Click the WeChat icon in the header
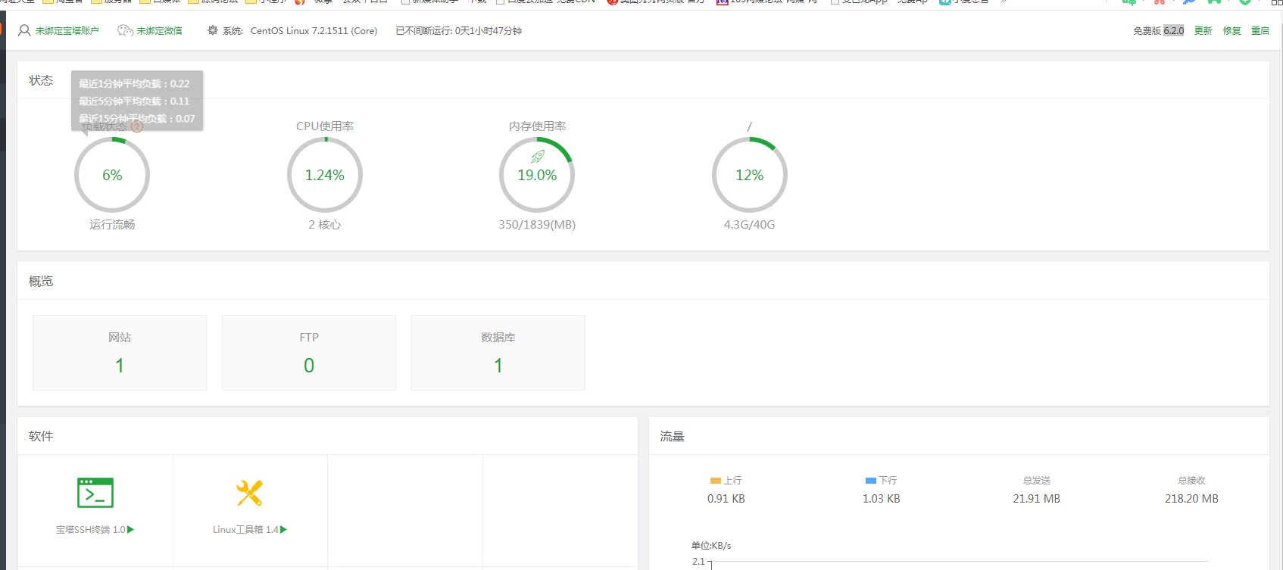The height and width of the screenshot is (570, 1283). (x=125, y=30)
